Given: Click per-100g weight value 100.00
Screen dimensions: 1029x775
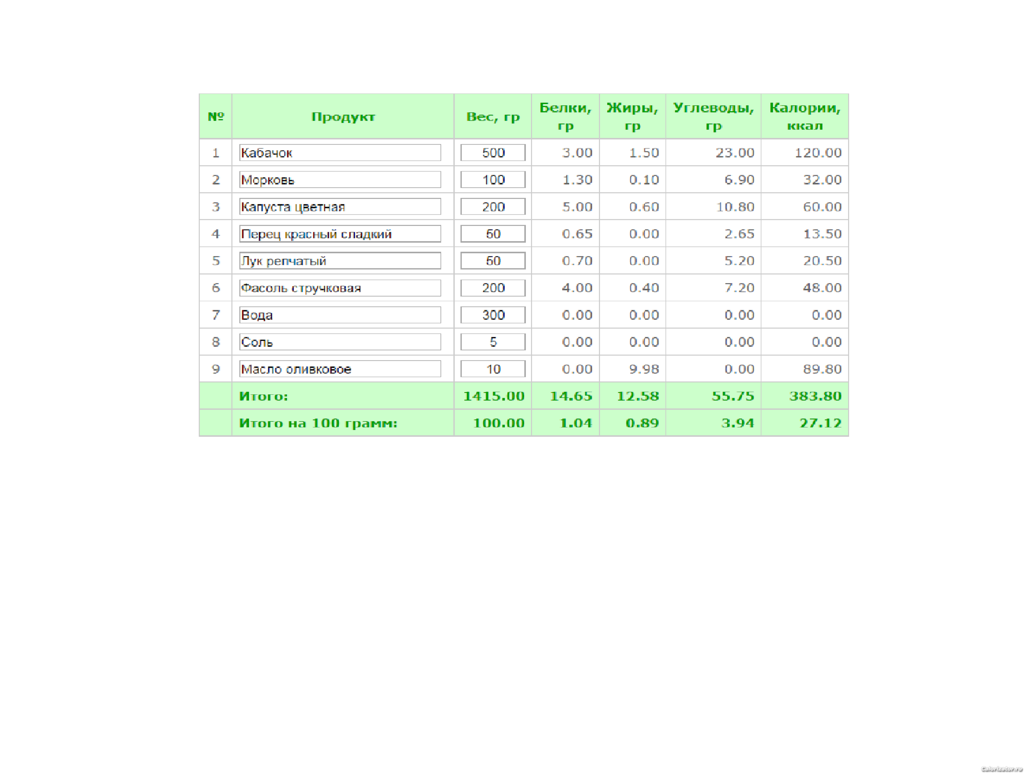Looking at the screenshot, I should pos(499,423).
